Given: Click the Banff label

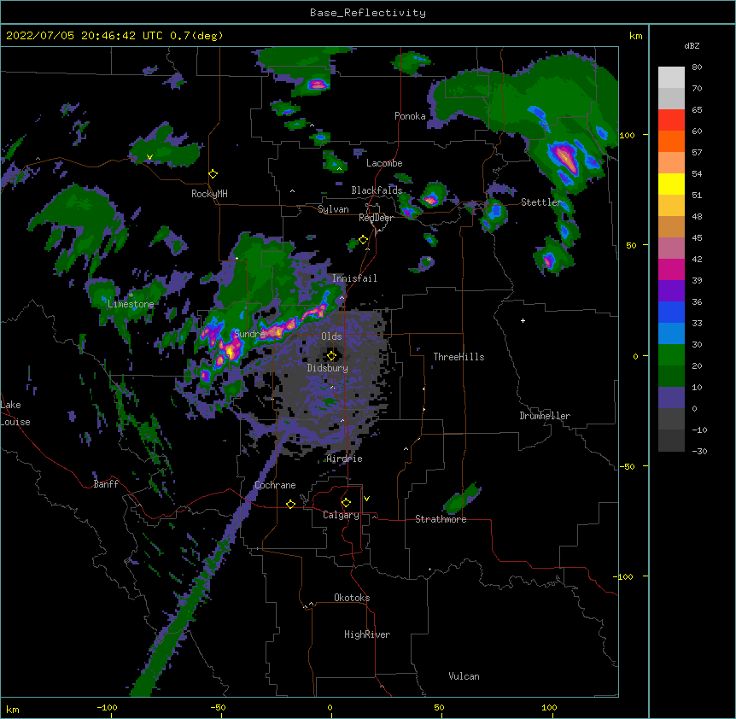Looking at the screenshot, I should 106,484.
